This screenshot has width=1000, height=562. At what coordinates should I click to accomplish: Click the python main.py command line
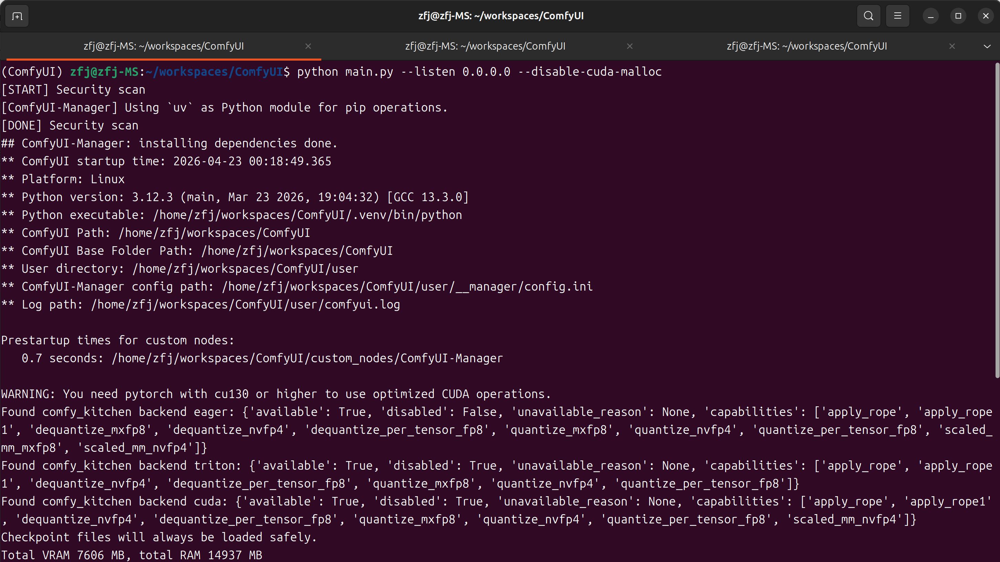point(479,72)
